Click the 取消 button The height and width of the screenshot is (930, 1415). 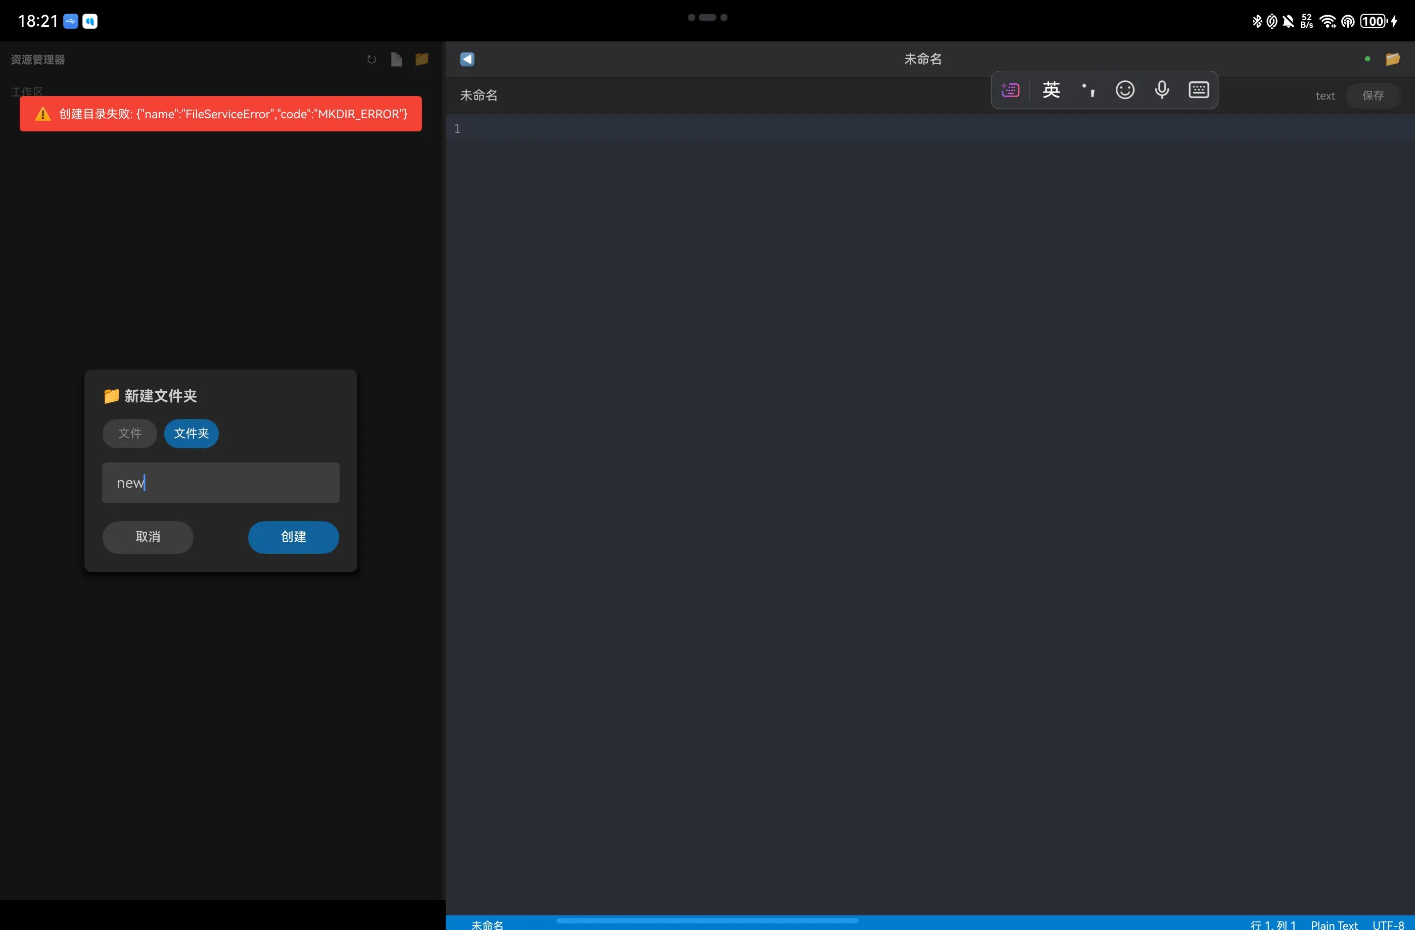click(148, 537)
